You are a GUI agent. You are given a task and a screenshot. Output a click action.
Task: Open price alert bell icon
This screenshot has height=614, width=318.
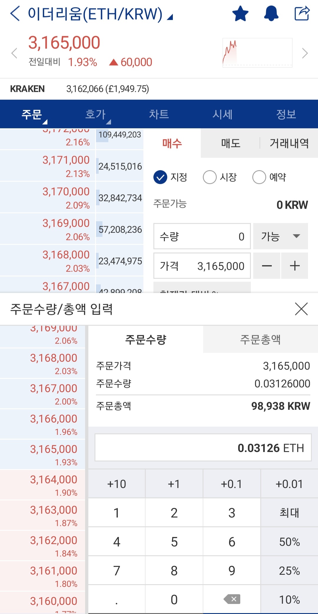(x=271, y=14)
